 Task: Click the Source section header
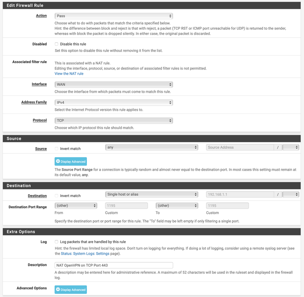tap(152, 139)
